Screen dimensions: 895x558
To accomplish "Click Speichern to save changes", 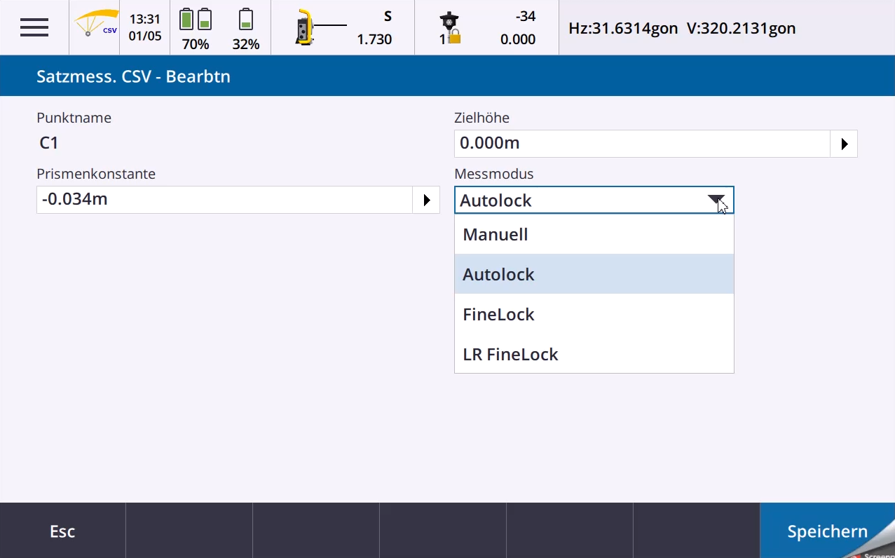I will tap(827, 531).
